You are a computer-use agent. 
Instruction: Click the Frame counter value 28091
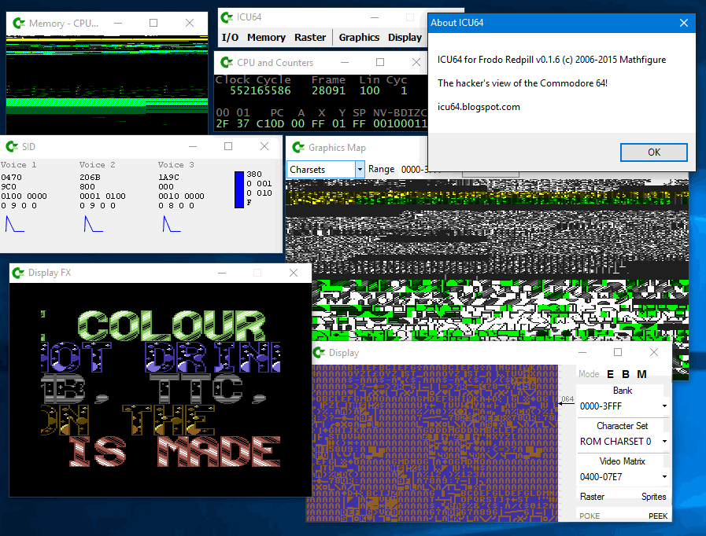[329, 91]
